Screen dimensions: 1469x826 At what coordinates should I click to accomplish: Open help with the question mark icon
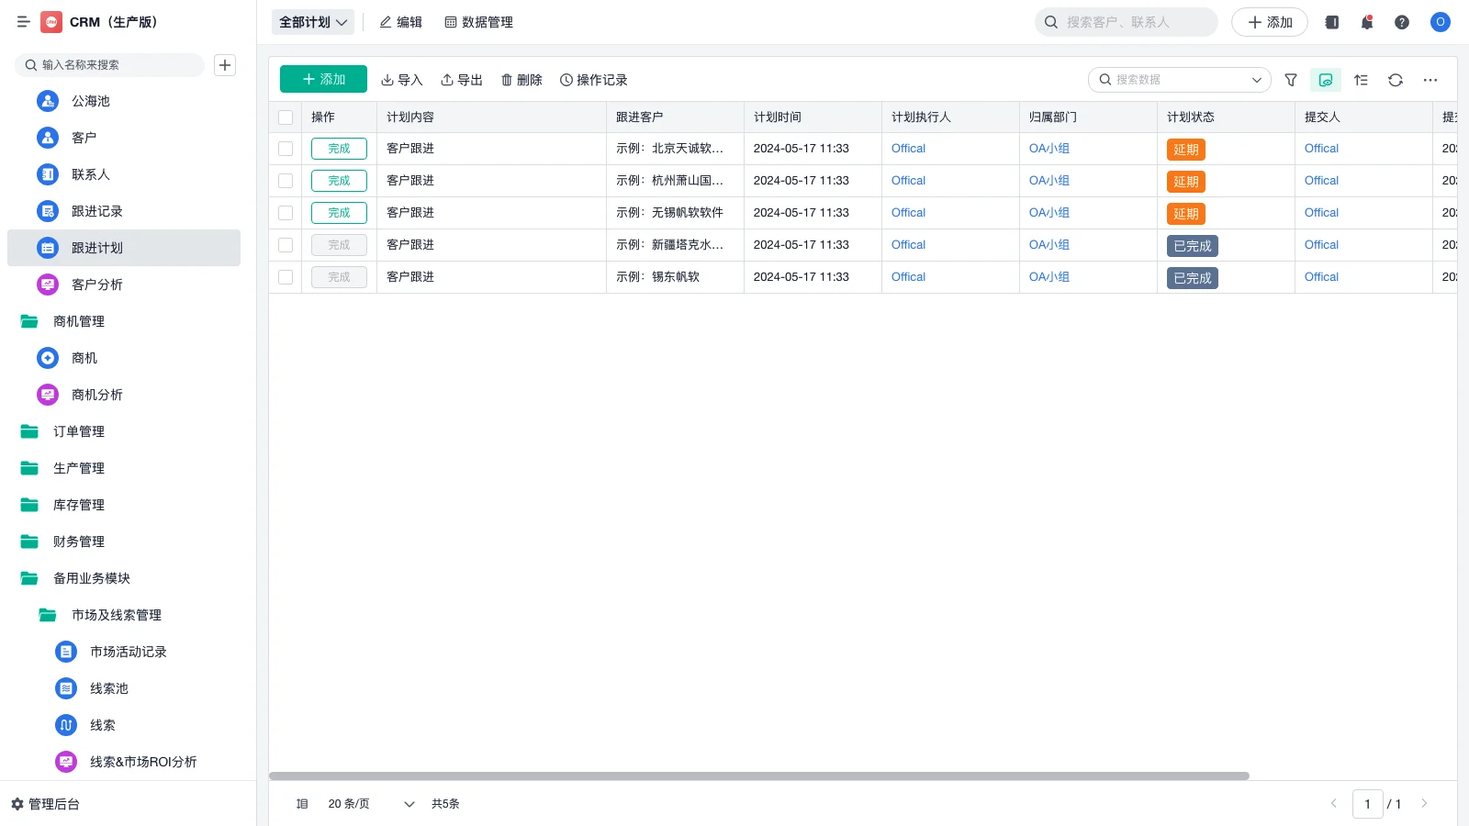point(1402,22)
